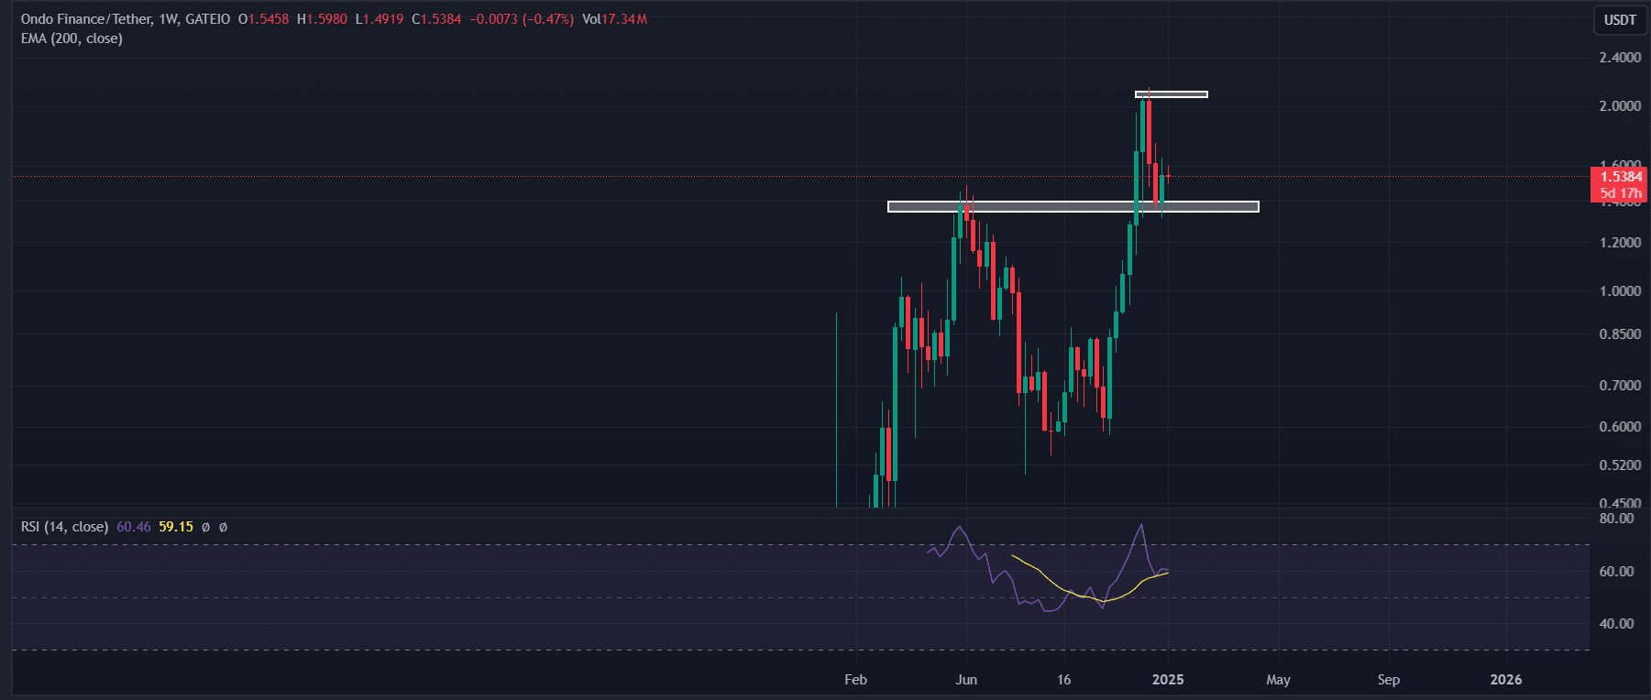Click the change value −0.0073 (−0.47%)
The width and height of the screenshot is (1651, 700).
(522, 19)
